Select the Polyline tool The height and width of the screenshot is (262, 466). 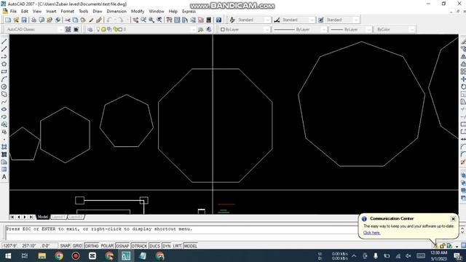click(4, 57)
